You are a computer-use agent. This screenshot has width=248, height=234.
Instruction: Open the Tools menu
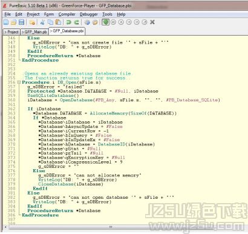107,14
